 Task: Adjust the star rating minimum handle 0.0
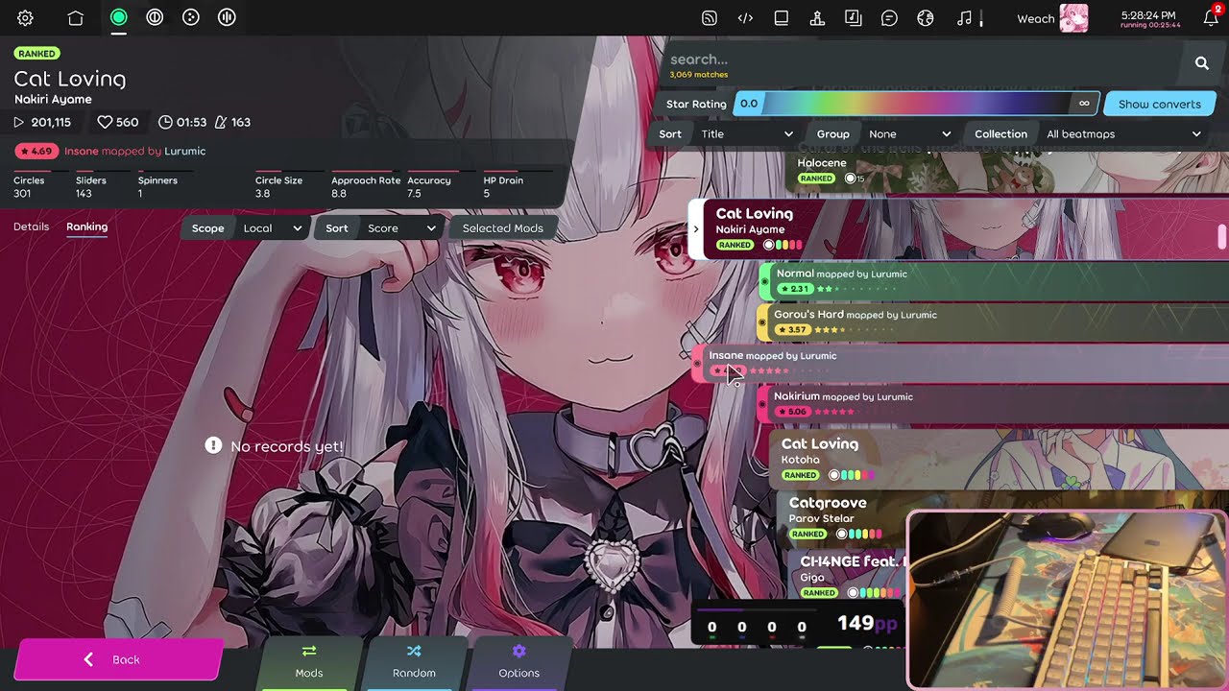click(749, 104)
